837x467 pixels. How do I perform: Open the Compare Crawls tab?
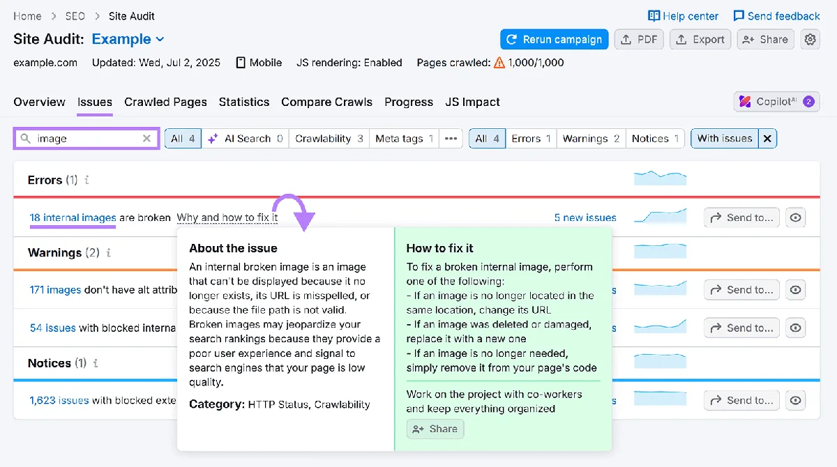327,102
